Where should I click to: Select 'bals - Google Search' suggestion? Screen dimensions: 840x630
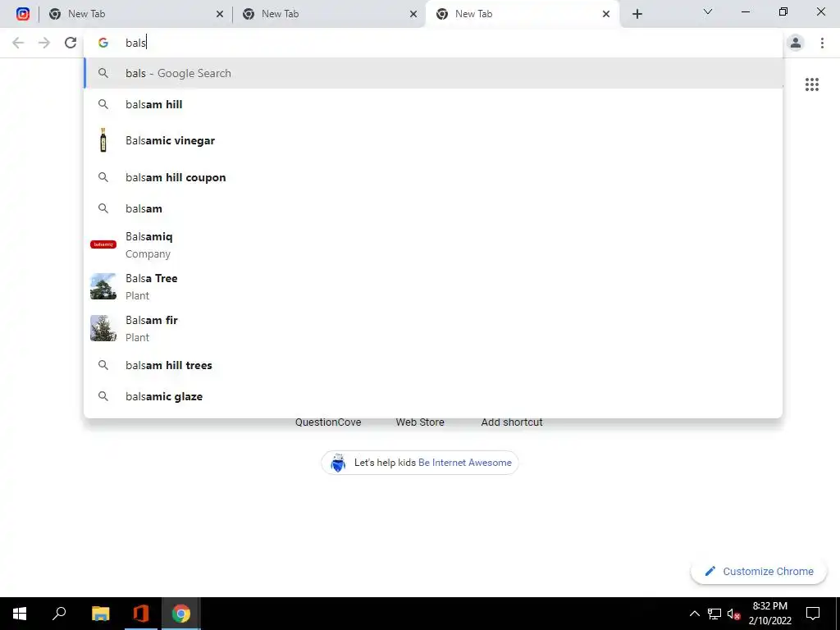click(433, 73)
